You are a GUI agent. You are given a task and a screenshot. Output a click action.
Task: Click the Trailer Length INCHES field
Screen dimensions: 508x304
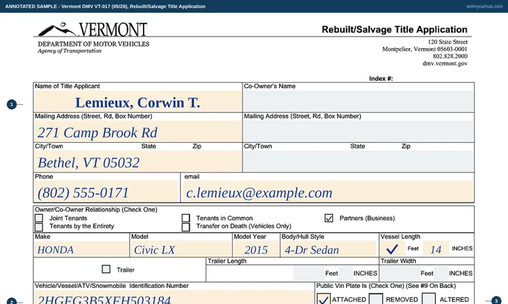point(346,273)
